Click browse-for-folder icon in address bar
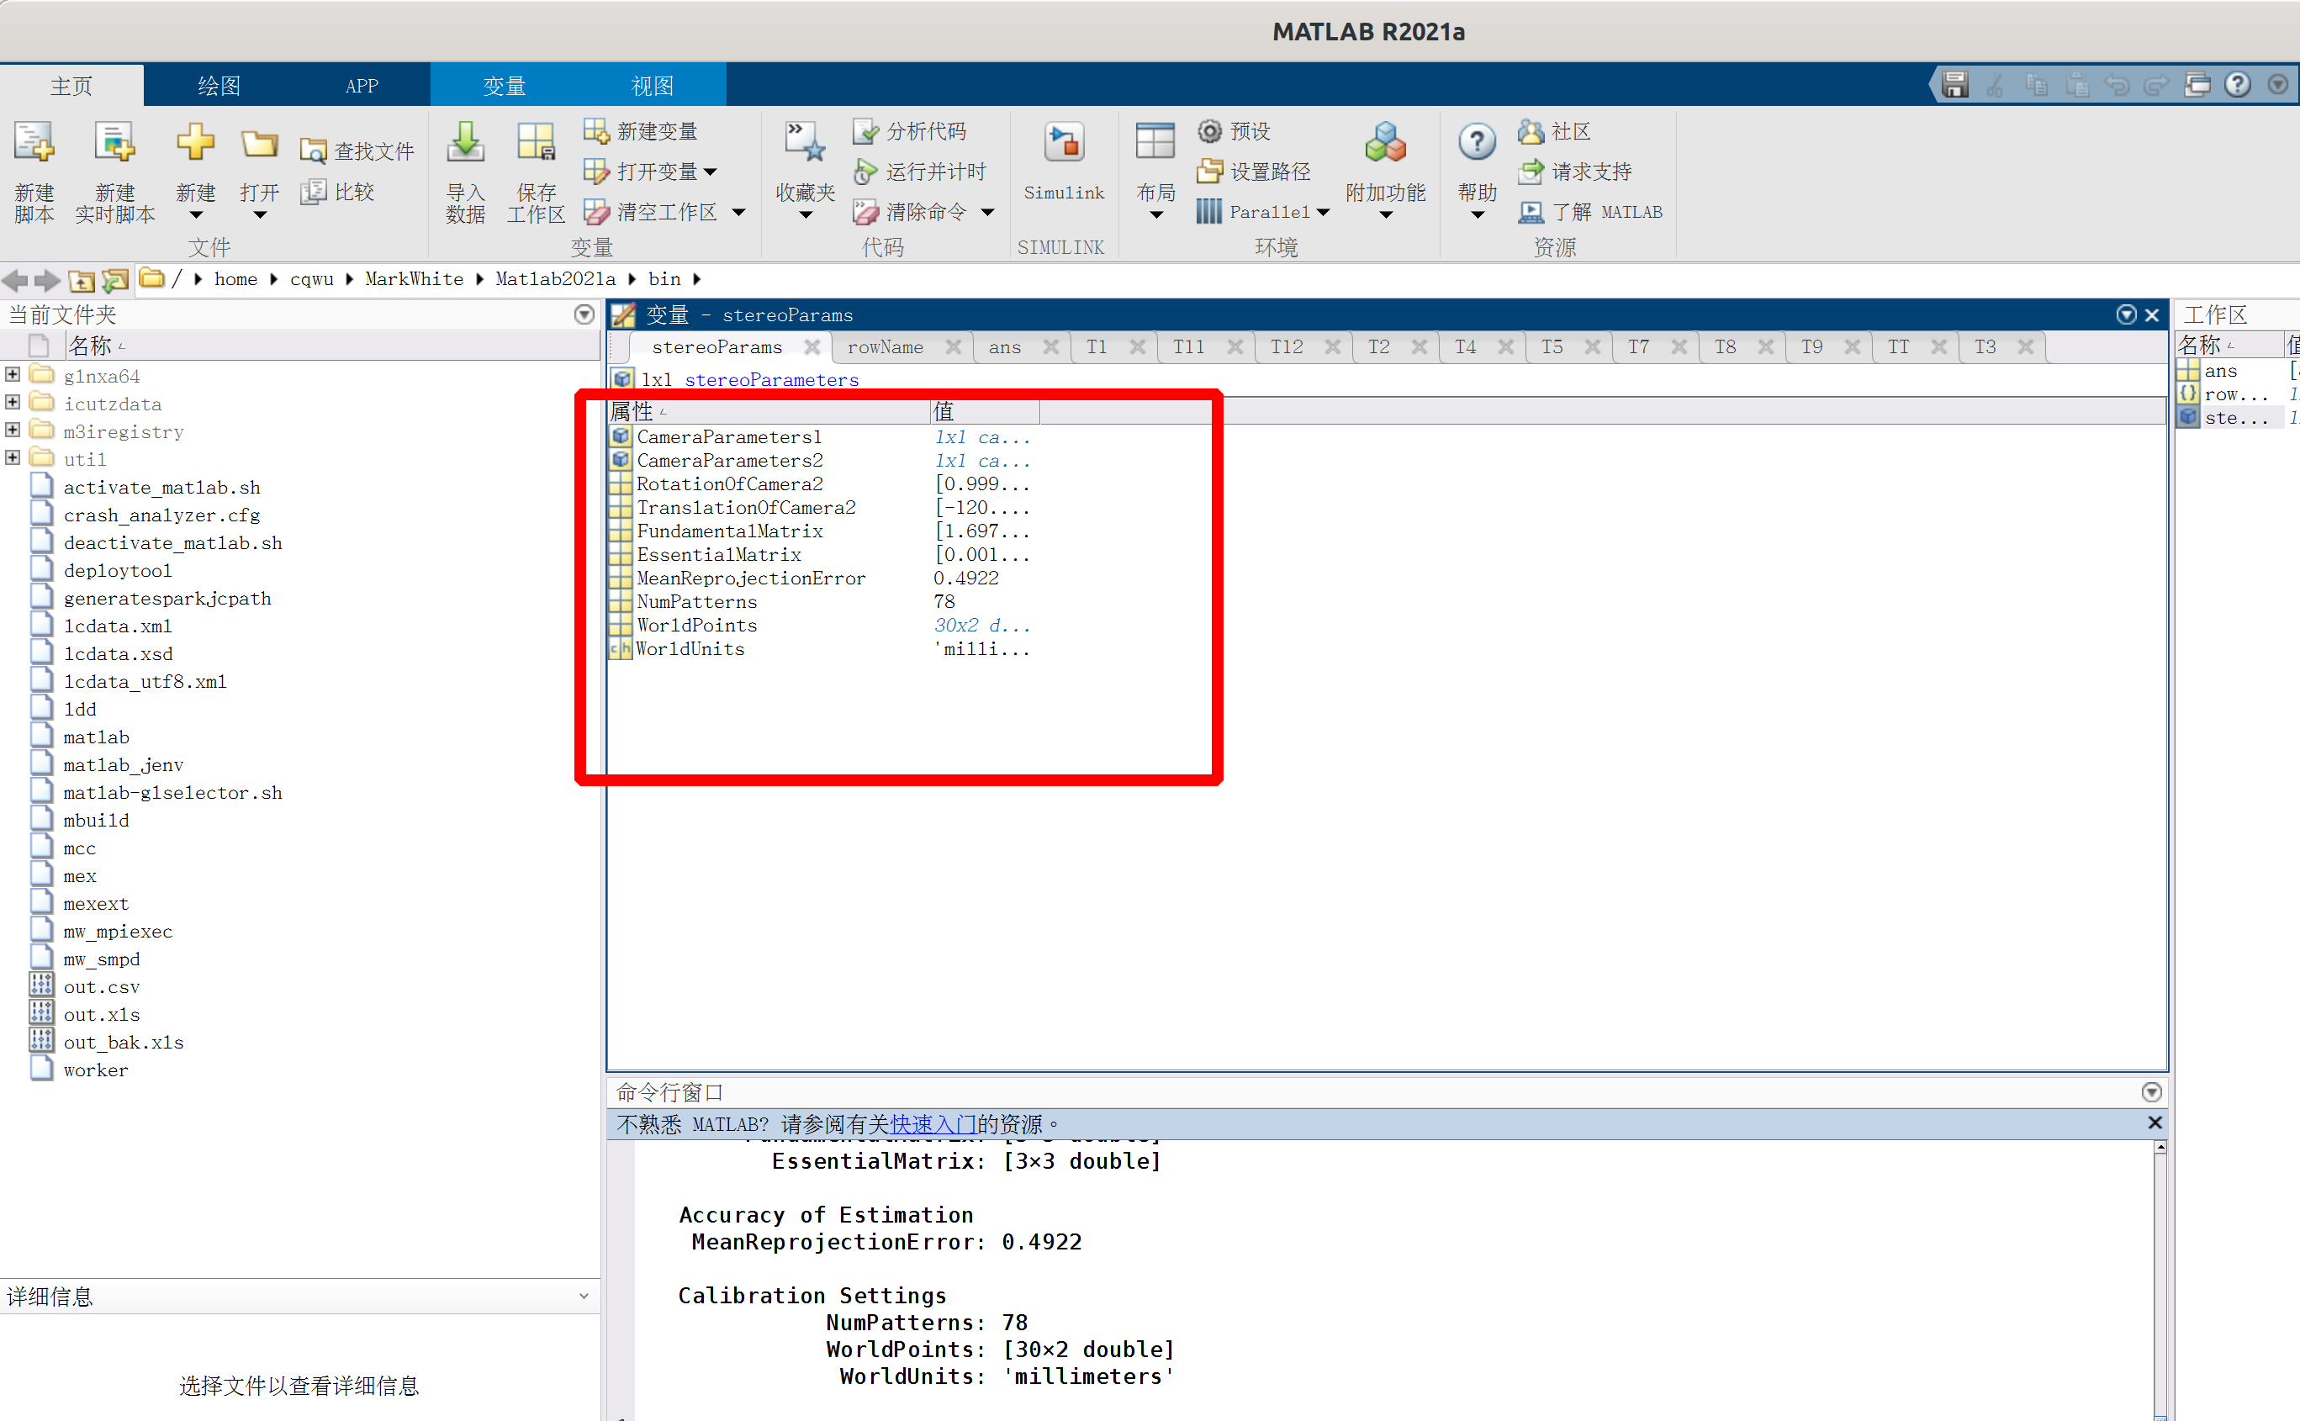This screenshot has height=1421, width=2300. (x=114, y=279)
